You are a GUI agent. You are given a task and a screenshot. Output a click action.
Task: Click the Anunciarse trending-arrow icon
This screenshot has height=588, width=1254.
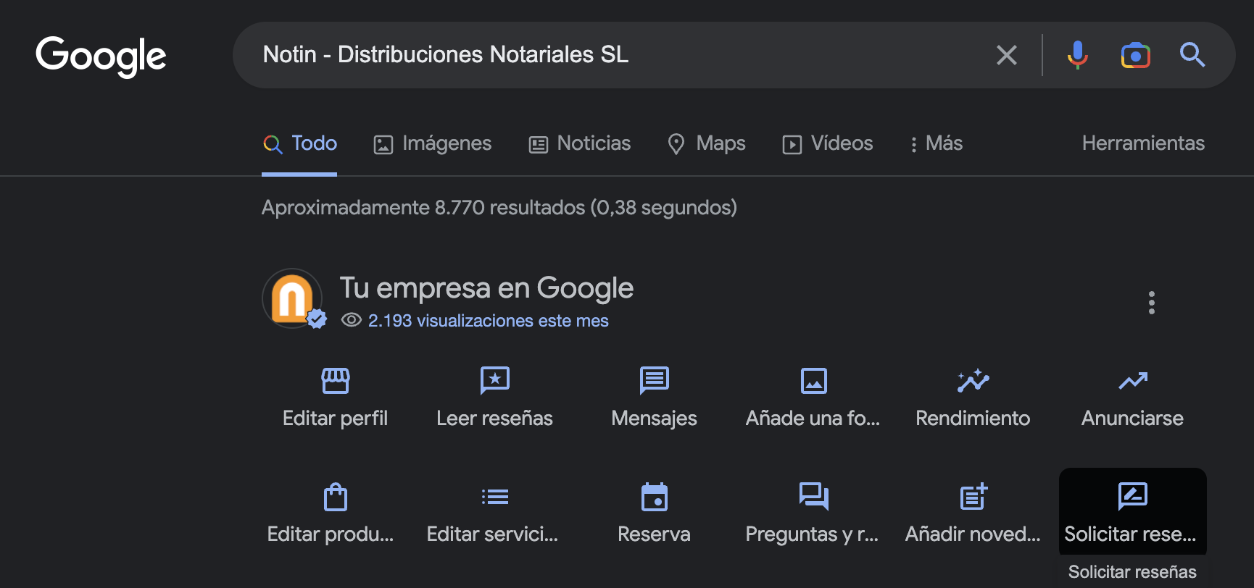tap(1132, 380)
